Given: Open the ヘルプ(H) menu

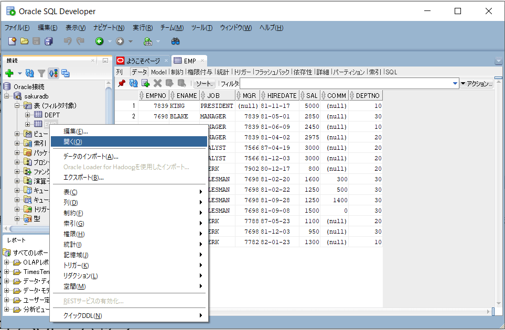Looking at the screenshot, I should (272, 28).
